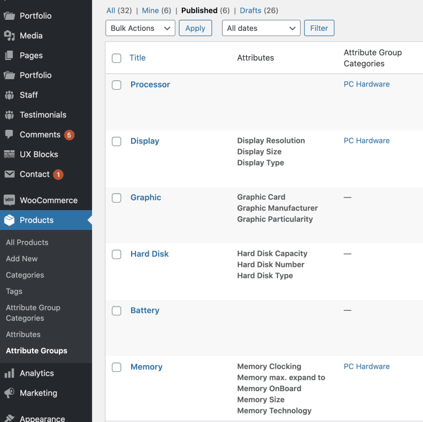423x422 pixels.
Task: Tick the checkbox for Processor row
Action: 116,85
